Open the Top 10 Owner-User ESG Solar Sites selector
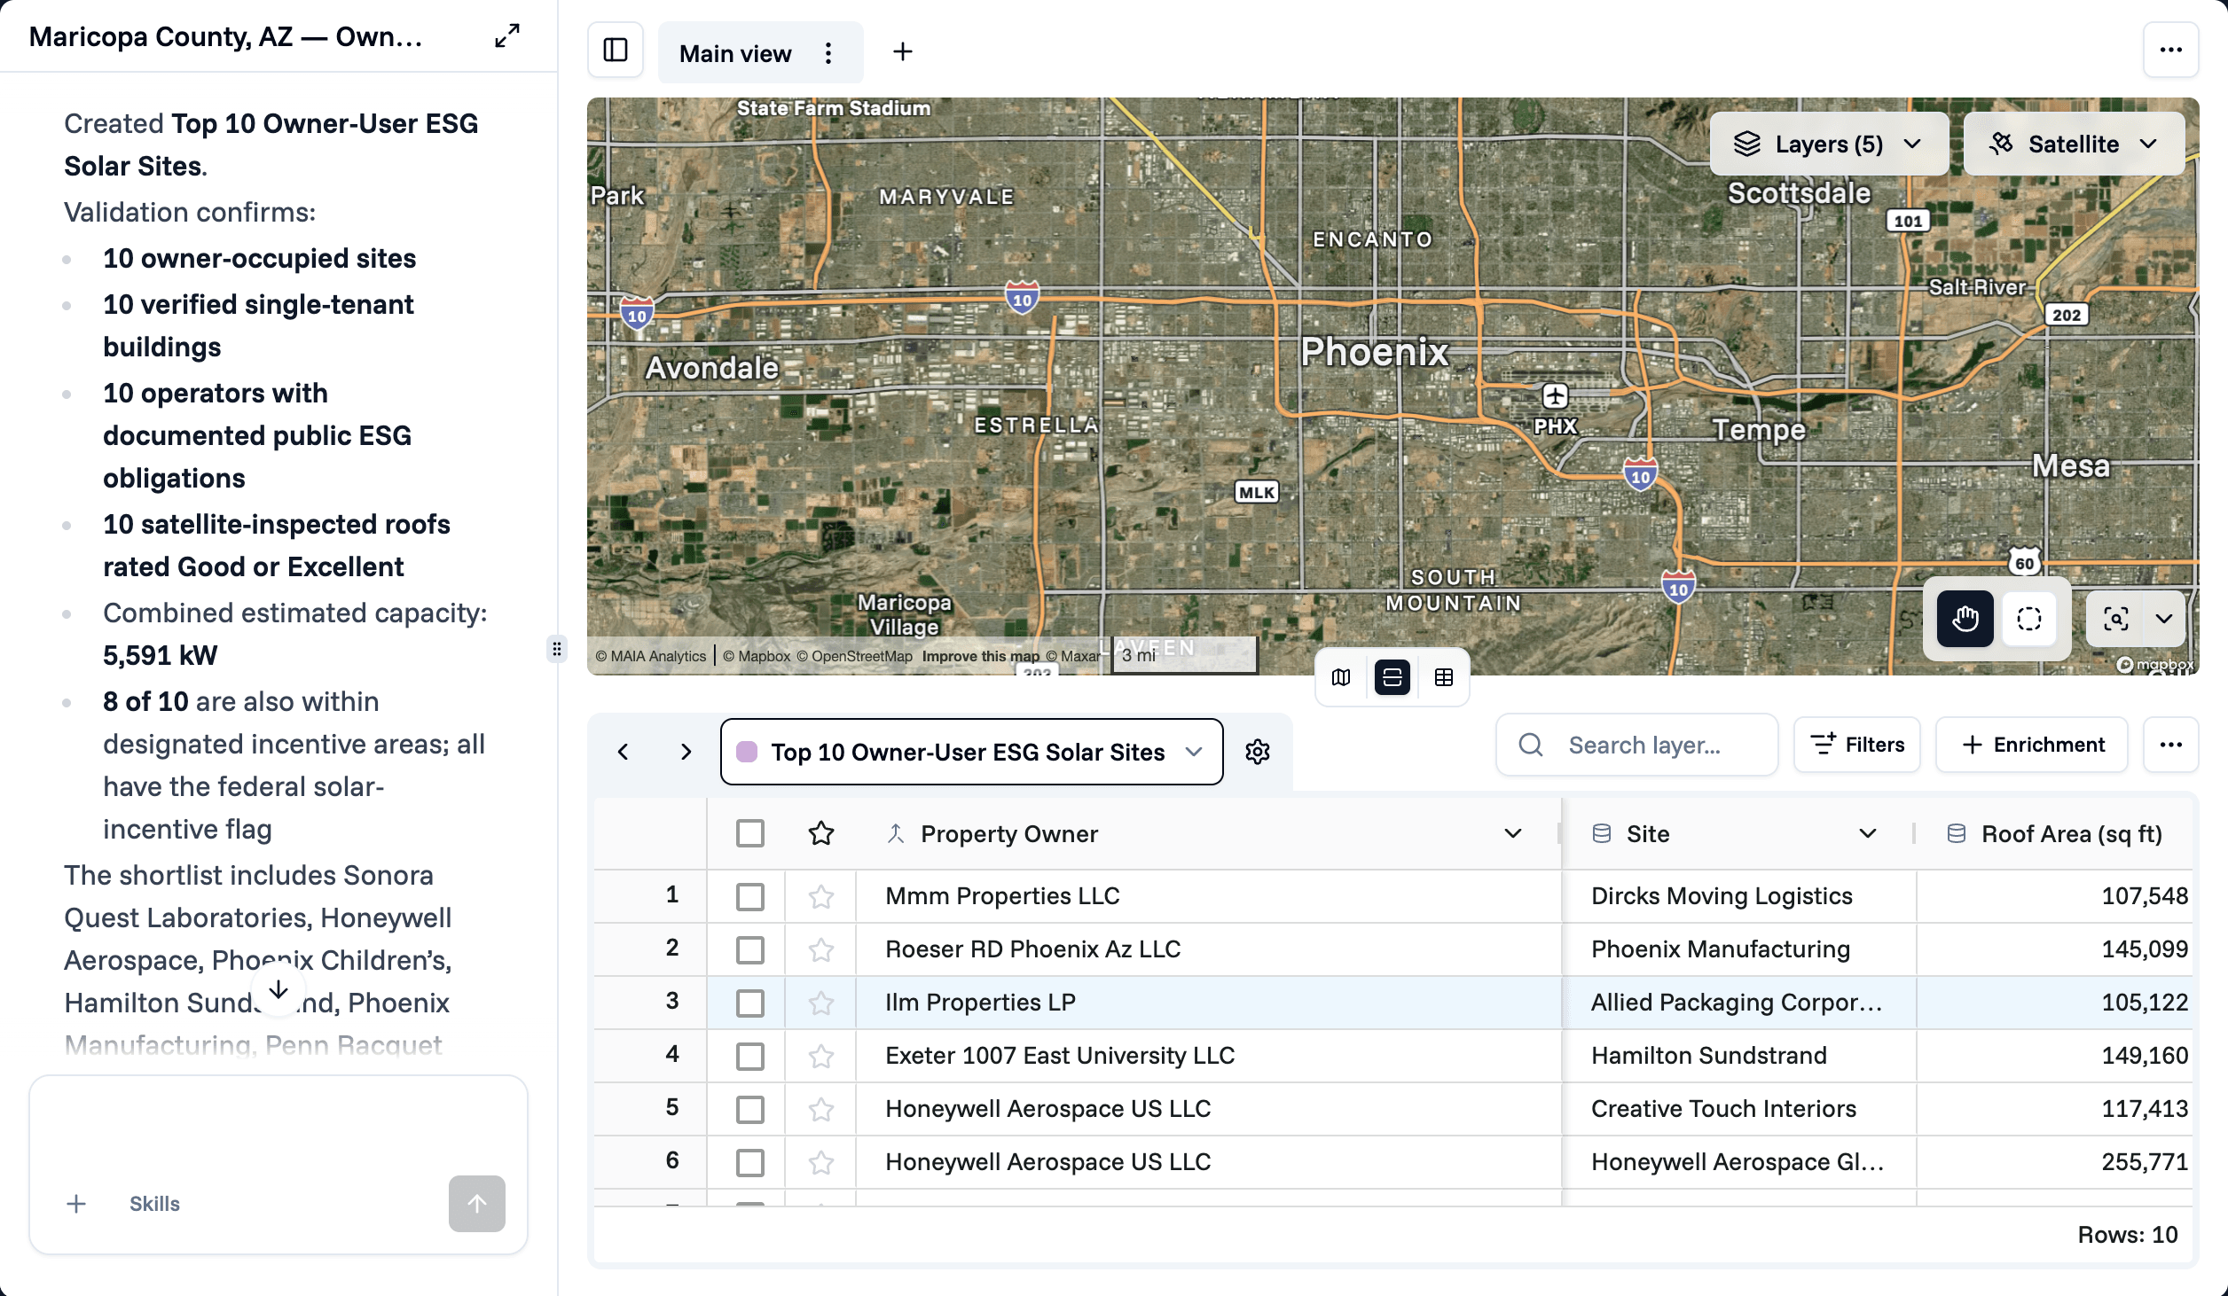 click(971, 752)
